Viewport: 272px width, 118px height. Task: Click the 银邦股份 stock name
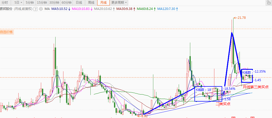click(6, 9)
